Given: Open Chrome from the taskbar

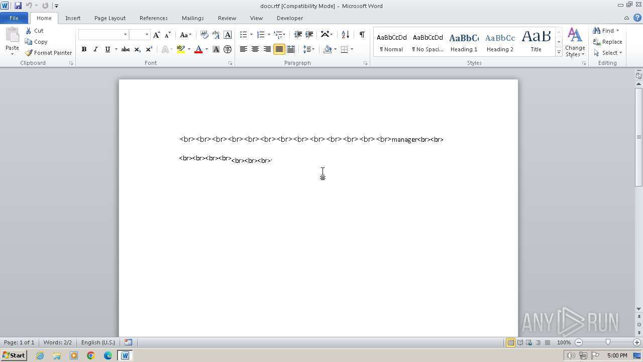Looking at the screenshot, I should [x=91, y=355].
